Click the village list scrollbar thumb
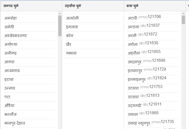189x129 pixels. coord(183,20)
